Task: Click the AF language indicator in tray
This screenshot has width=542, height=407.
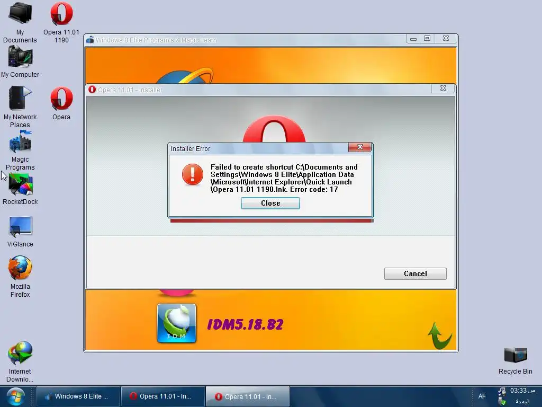Action: point(482,396)
